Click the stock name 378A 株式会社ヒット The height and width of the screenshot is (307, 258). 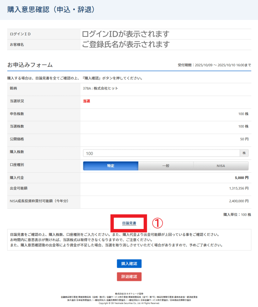coord(101,88)
